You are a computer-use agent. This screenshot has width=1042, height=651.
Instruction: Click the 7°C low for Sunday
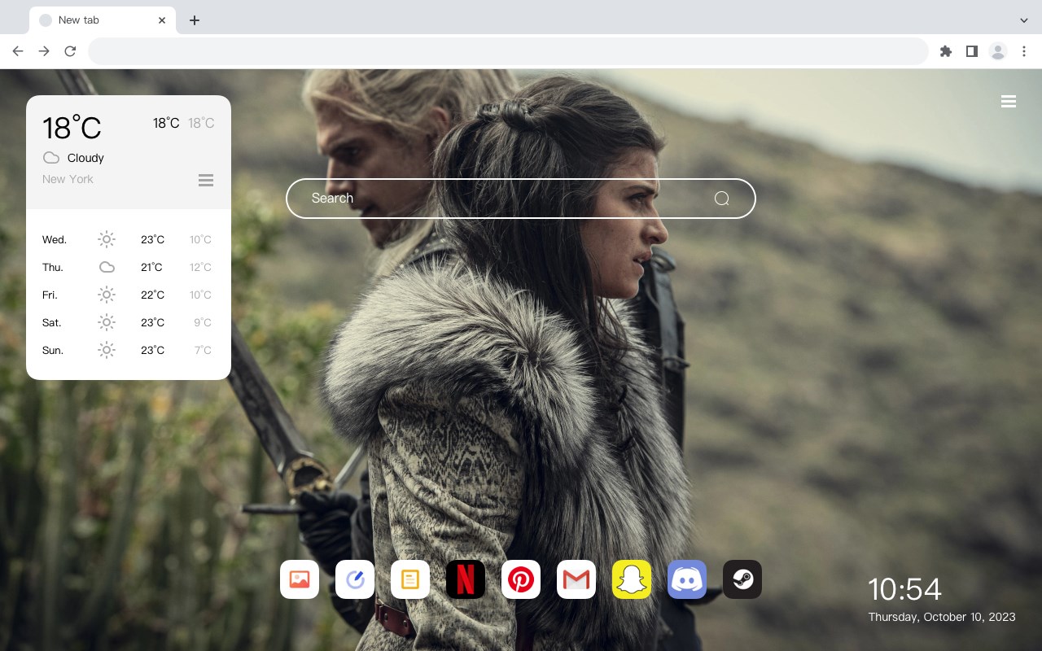203,350
